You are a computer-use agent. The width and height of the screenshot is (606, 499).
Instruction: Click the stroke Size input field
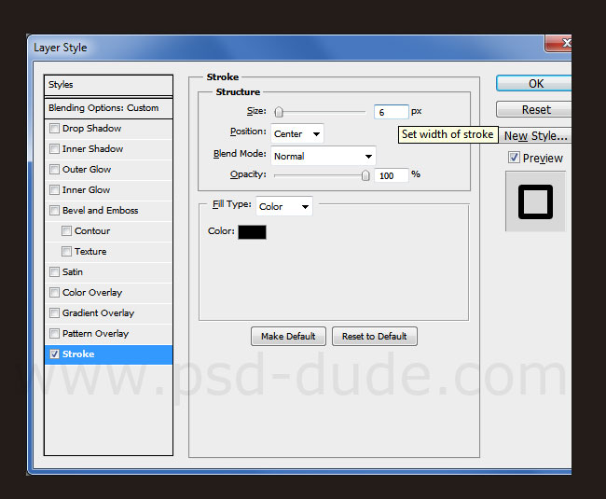(392, 112)
